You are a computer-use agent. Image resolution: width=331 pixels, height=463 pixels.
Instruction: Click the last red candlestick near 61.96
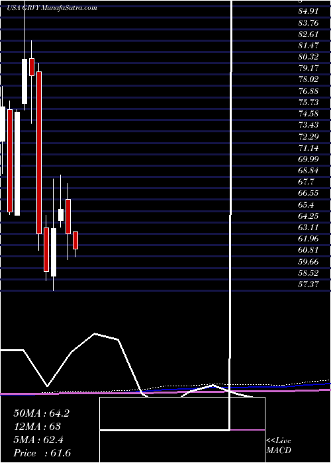75,240
